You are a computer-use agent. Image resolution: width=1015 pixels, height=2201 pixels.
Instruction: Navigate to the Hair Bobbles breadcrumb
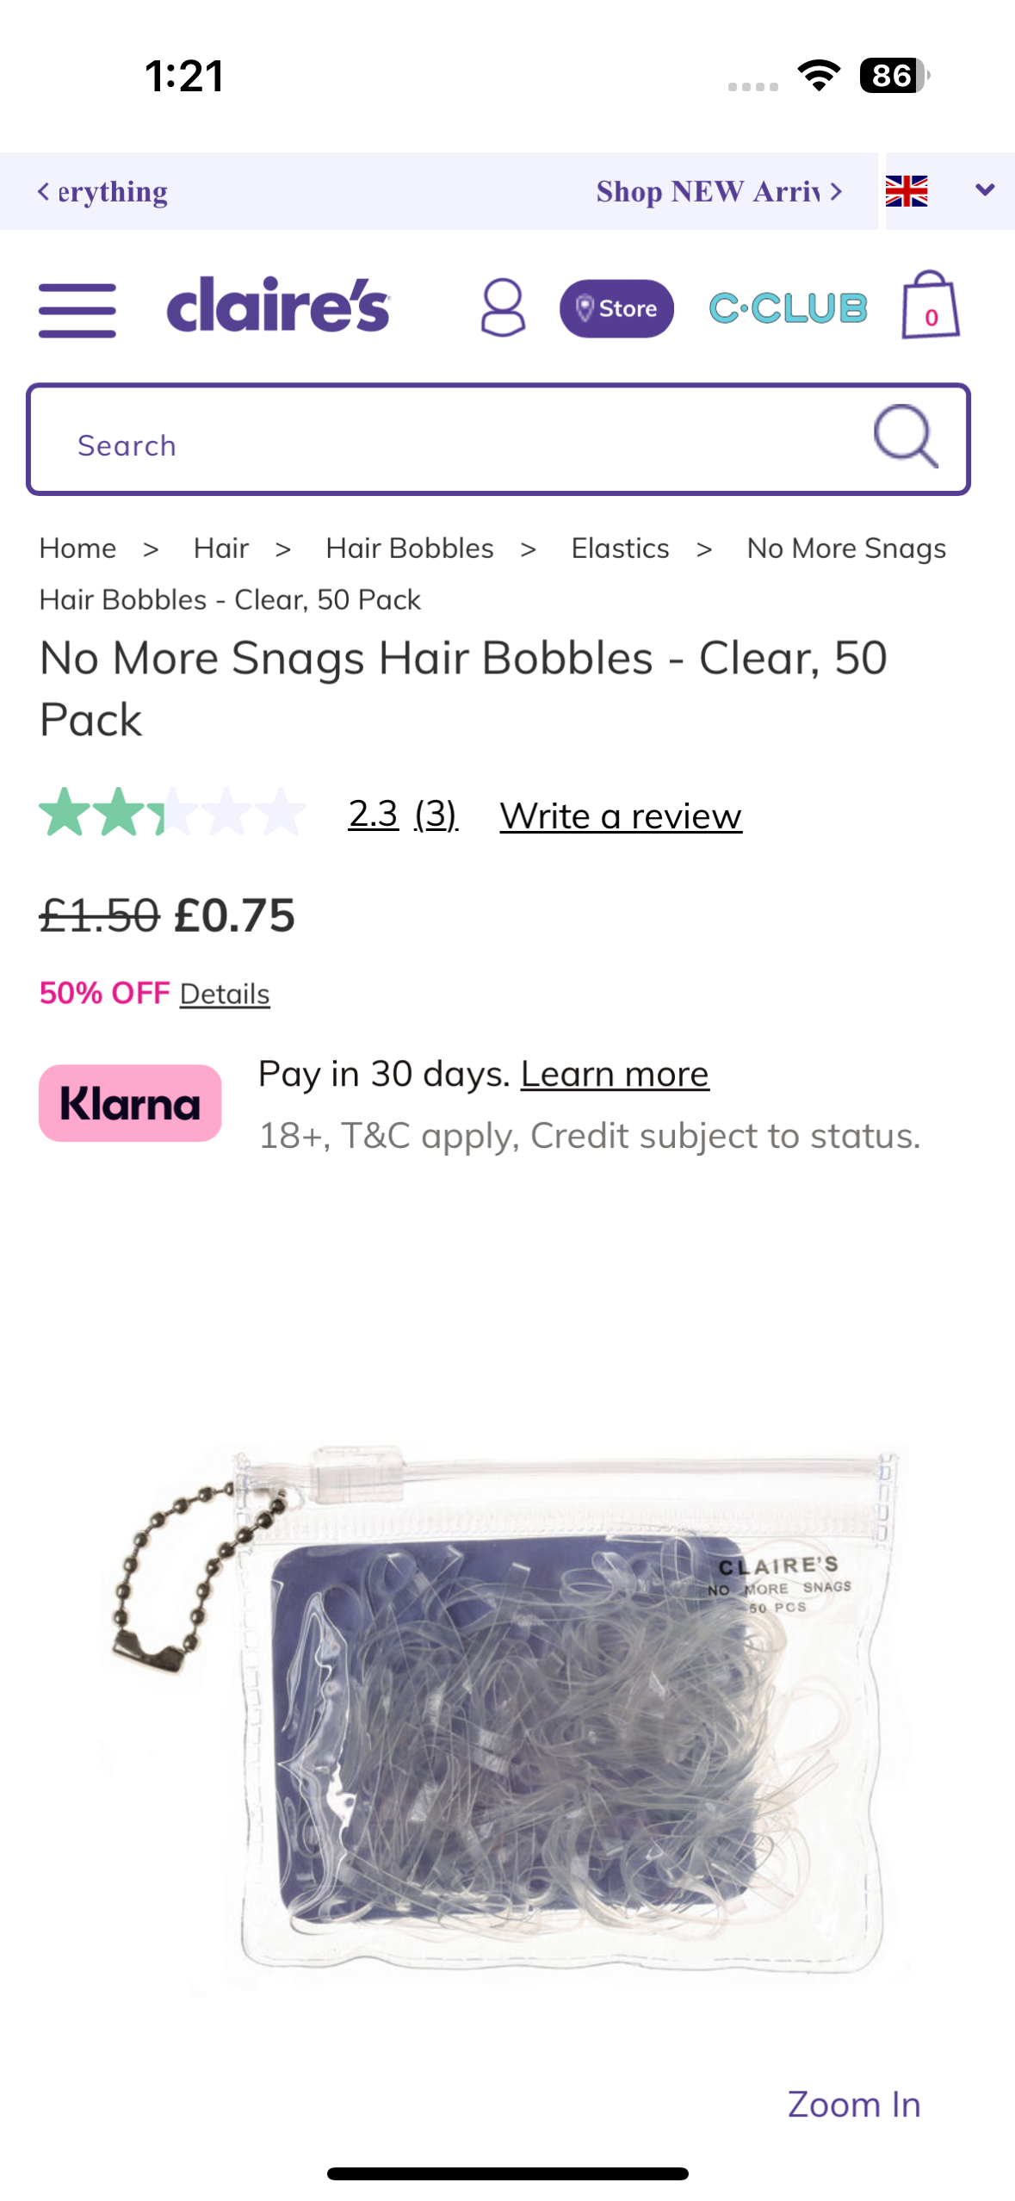(409, 548)
